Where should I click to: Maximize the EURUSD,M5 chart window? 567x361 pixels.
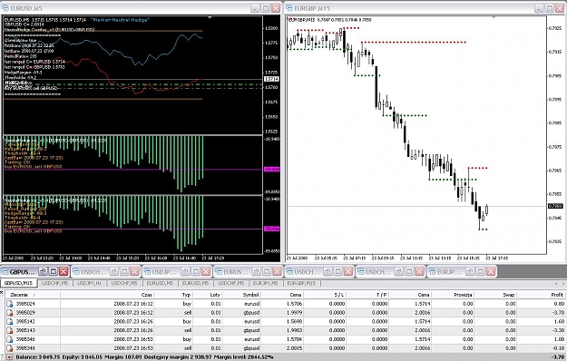point(266,8)
